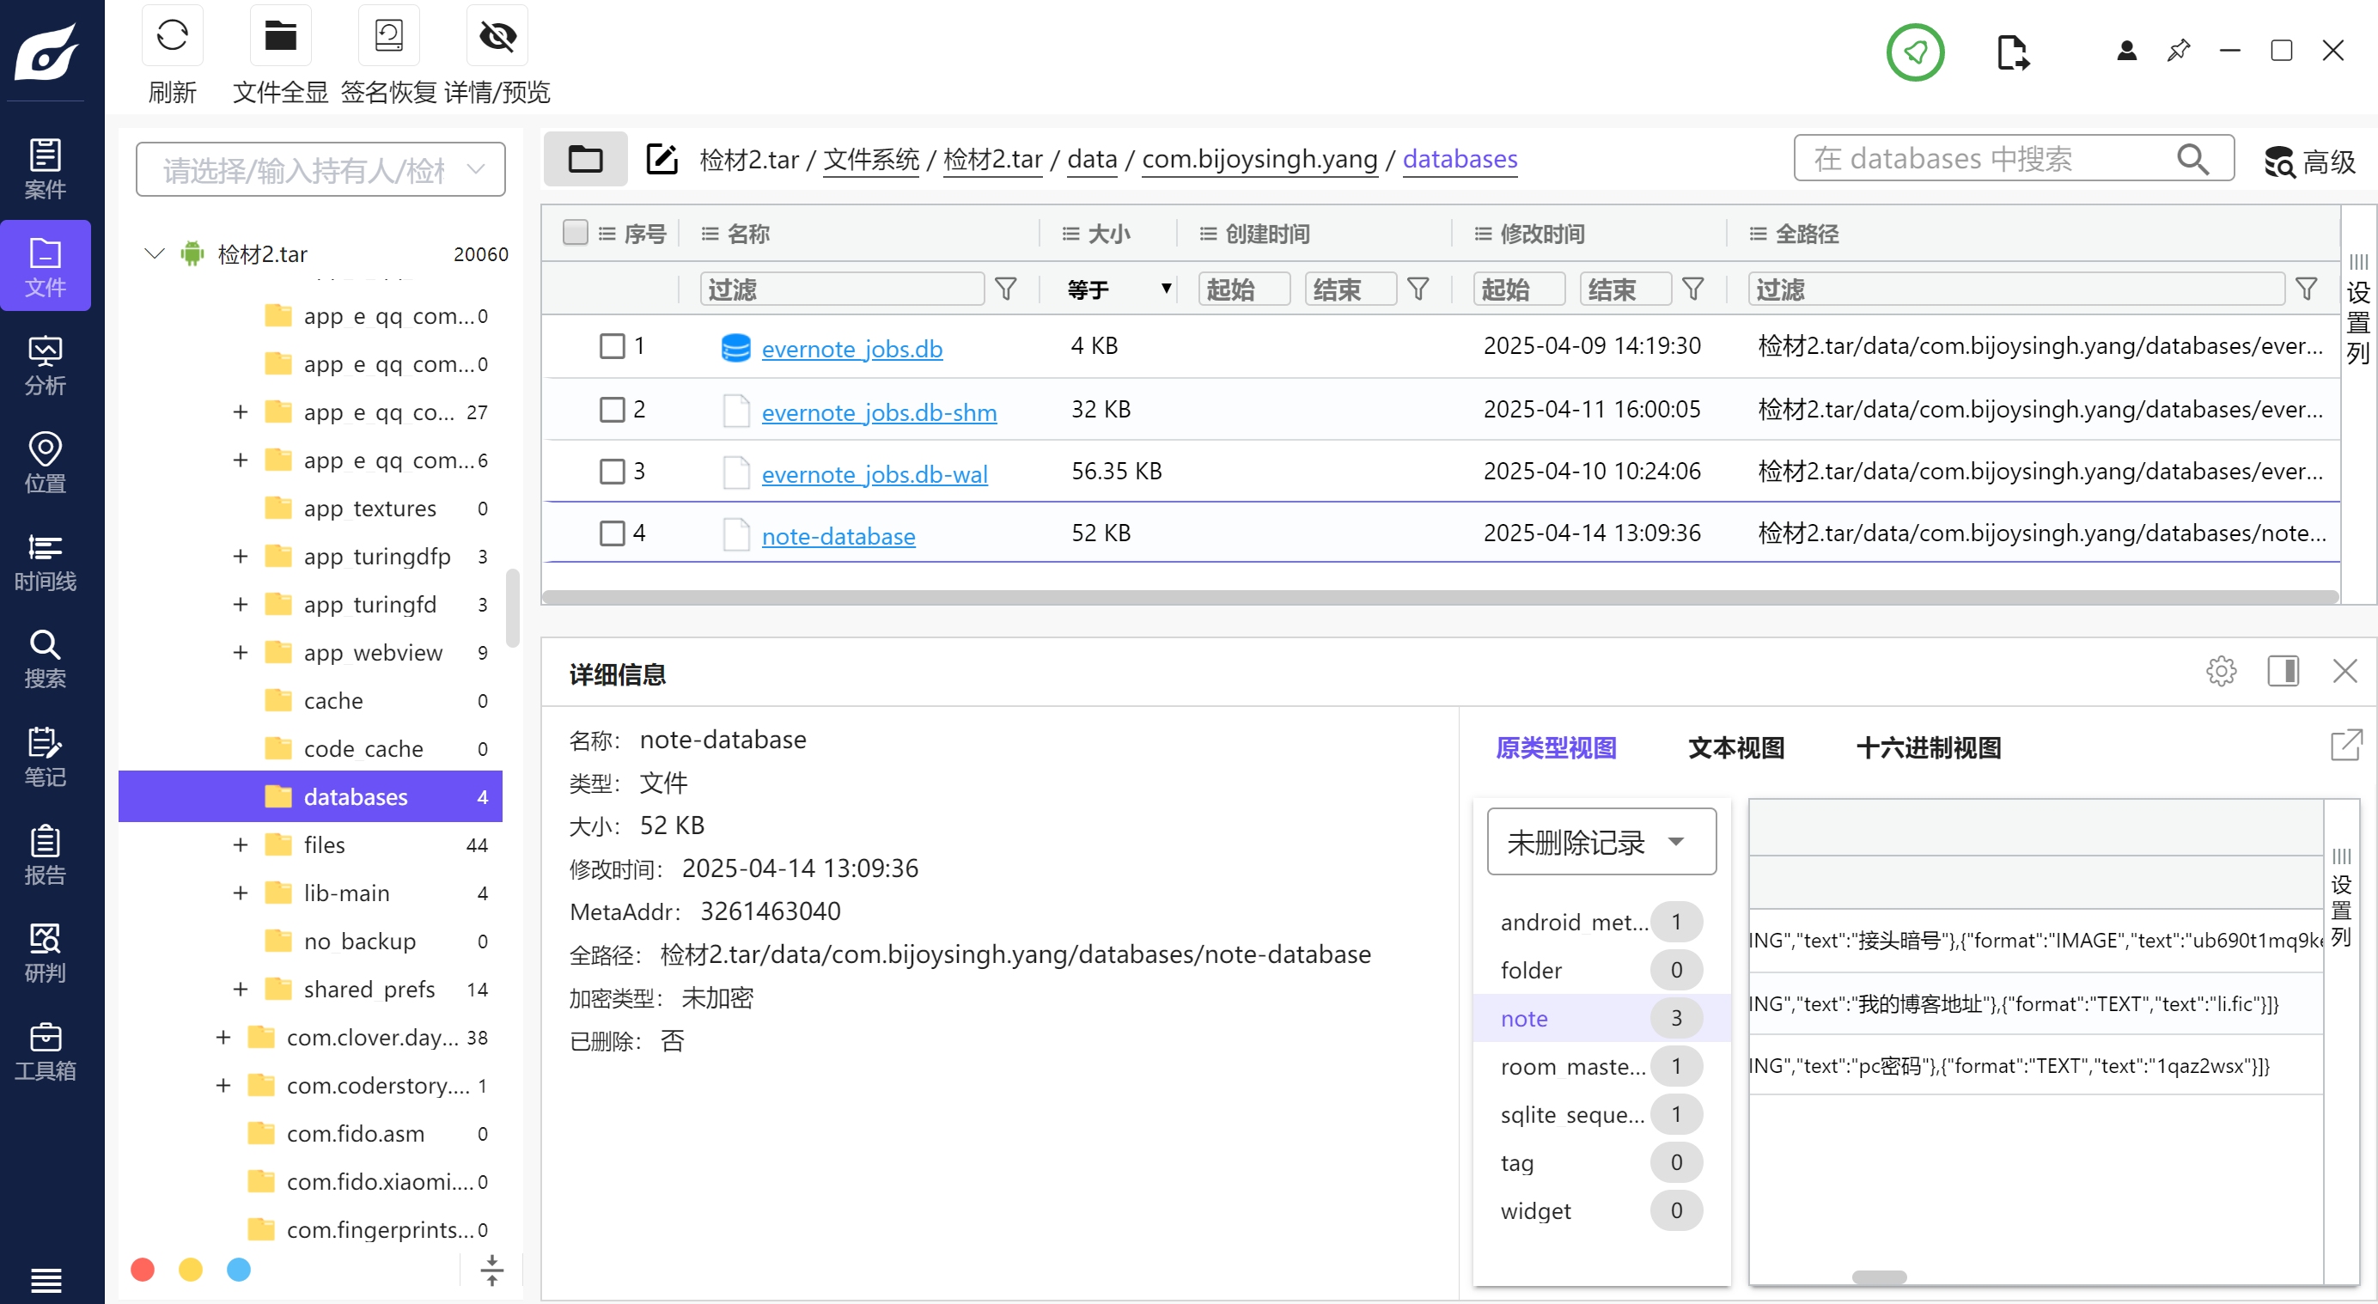Image resolution: width=2378 pixels, height=1304 pixels.
Task: Open the 未删除记录 dropdown
Action: click(1601, 841)
